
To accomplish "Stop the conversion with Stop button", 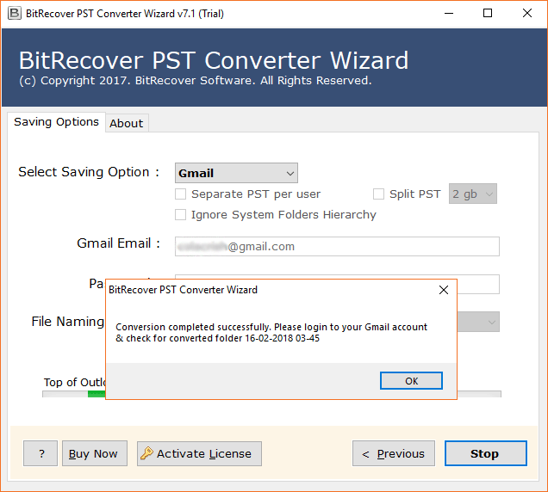I will click(x=486, y=453).
